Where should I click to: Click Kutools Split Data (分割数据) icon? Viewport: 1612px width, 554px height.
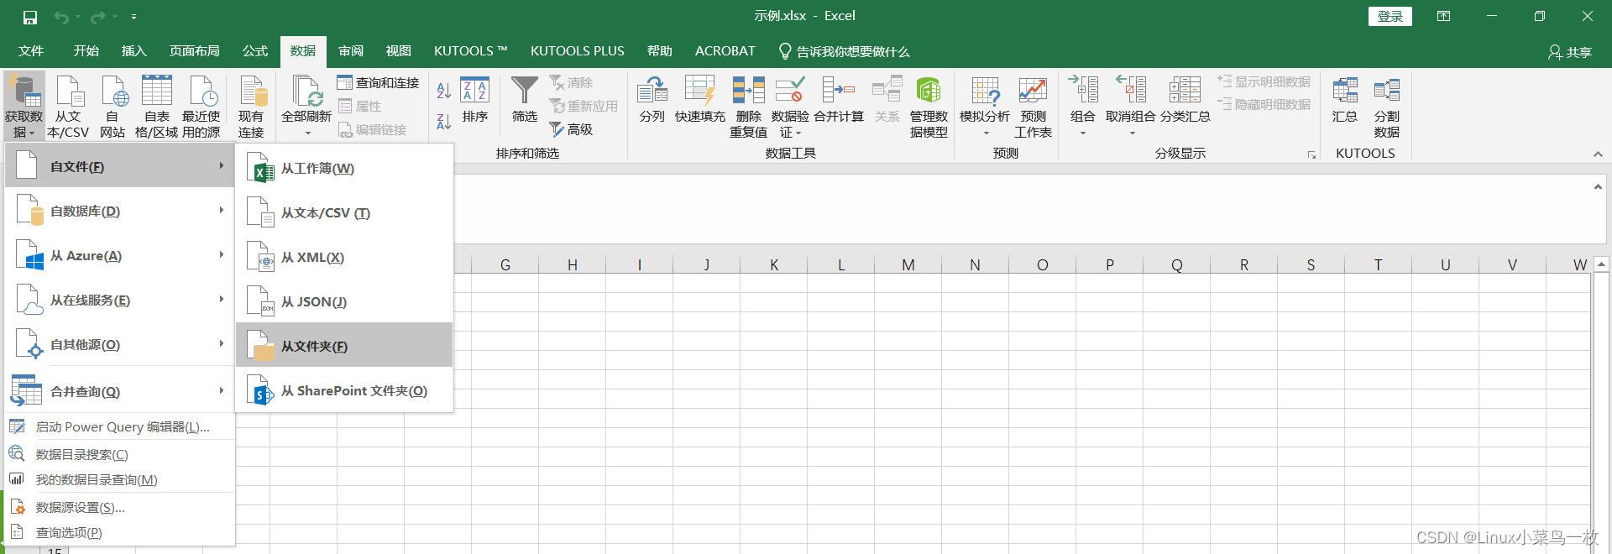click(1387, 107)
